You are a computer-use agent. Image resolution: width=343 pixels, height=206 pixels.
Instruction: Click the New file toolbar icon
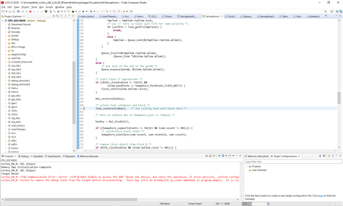[x=3, y=11]
